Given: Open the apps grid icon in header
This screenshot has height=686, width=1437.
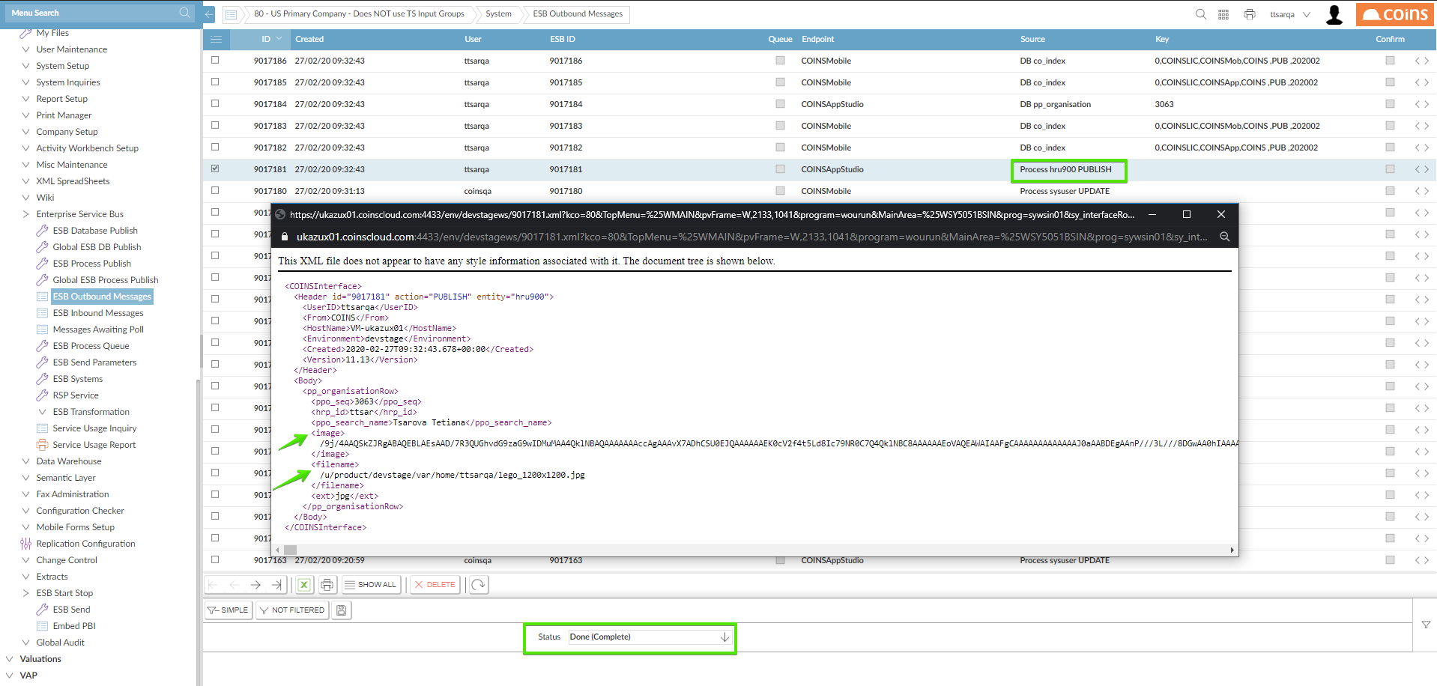Looking at the screenshot, I should [x=1223, y=14].
